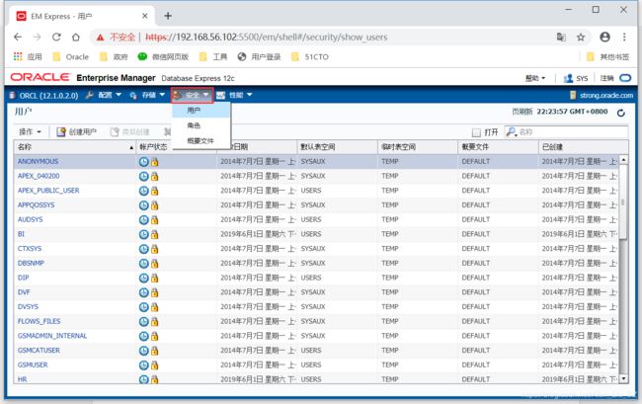Screen dimensions: 642x404
Task: Click the browser address bar URL
Action: [x=266, y=38]
